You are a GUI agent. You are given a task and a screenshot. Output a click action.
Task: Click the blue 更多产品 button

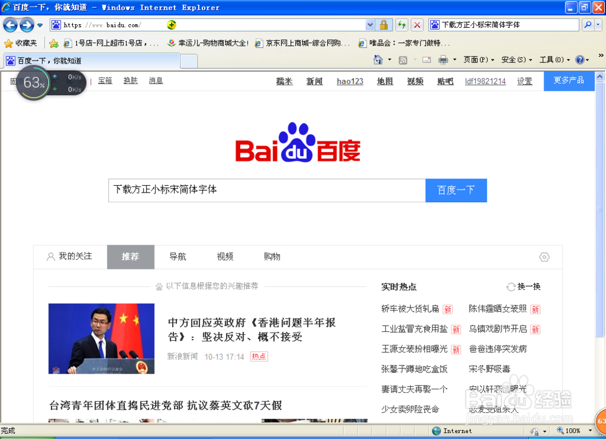(568, 81)
